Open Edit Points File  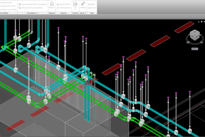click(x=66, y=7)
